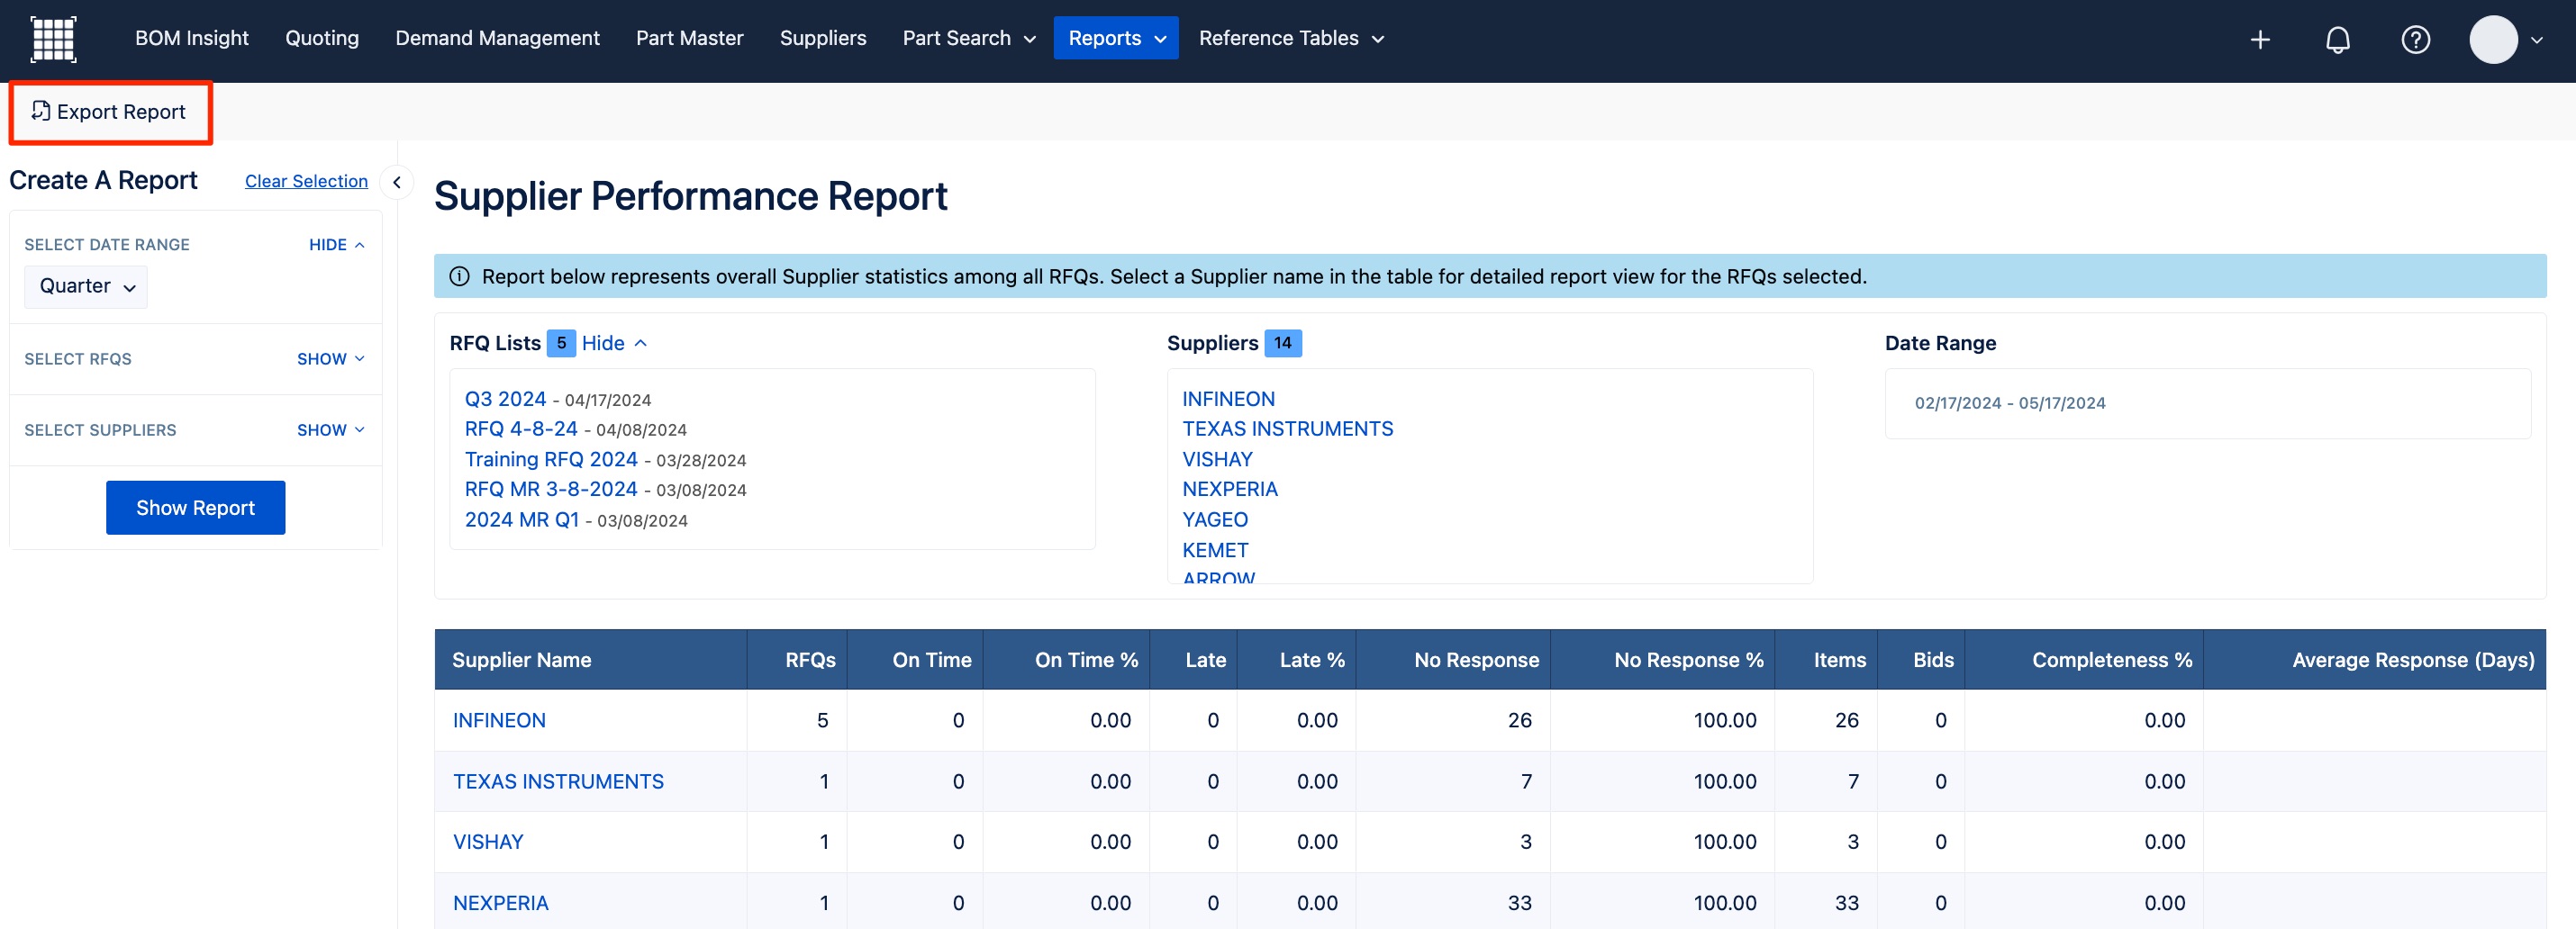
Task: Show the Select Suppliers section
Action: (x=330, y=429)
